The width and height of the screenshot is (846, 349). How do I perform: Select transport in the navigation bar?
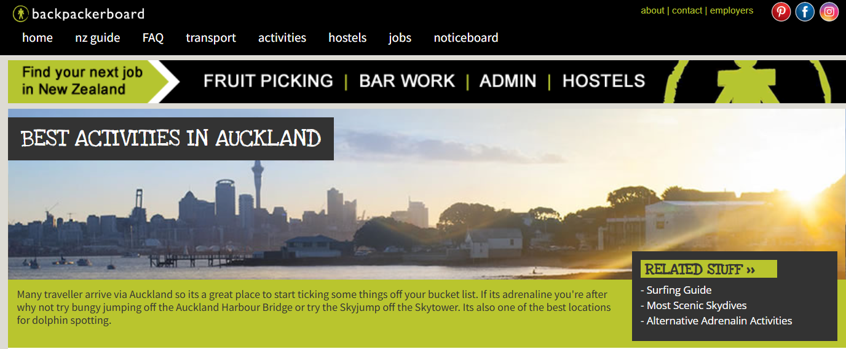pyautogui.click(x=211, y=37)
